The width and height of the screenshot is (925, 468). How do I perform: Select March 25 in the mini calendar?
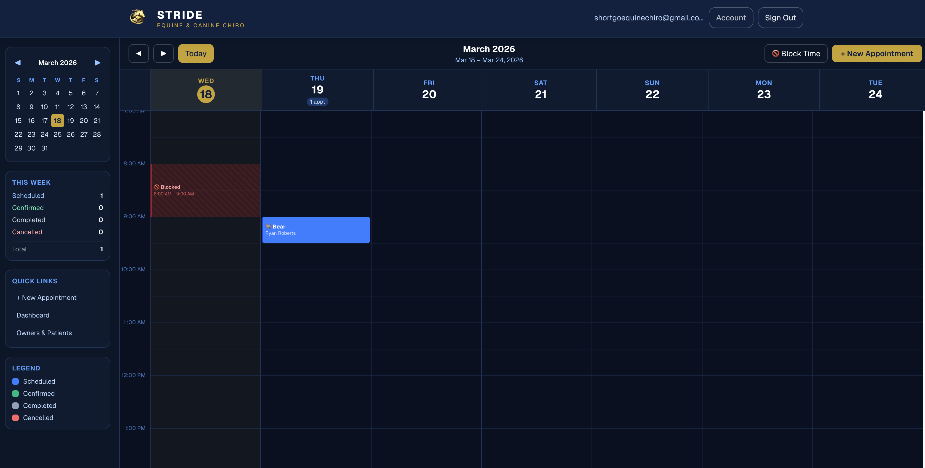pyautogui.click(x=57, y=134)
